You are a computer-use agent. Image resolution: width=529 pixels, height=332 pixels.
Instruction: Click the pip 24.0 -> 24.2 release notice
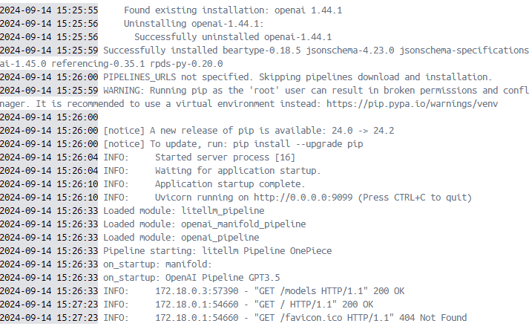coord(249,131)
